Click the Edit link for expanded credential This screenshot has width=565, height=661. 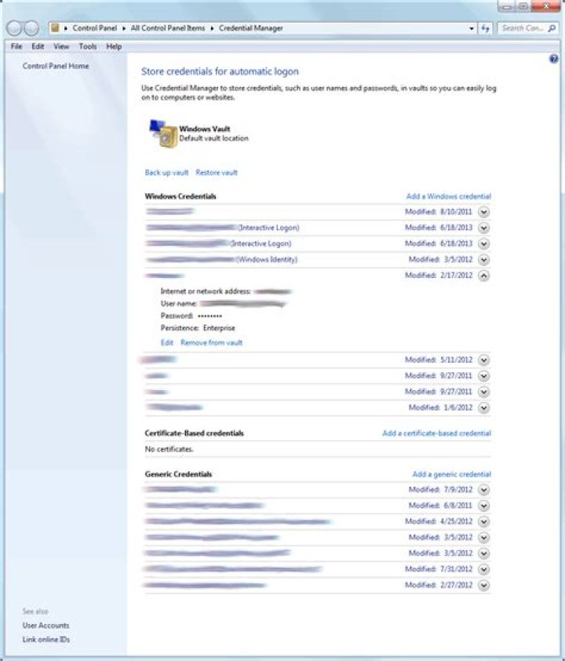click(x=167, y=343)
